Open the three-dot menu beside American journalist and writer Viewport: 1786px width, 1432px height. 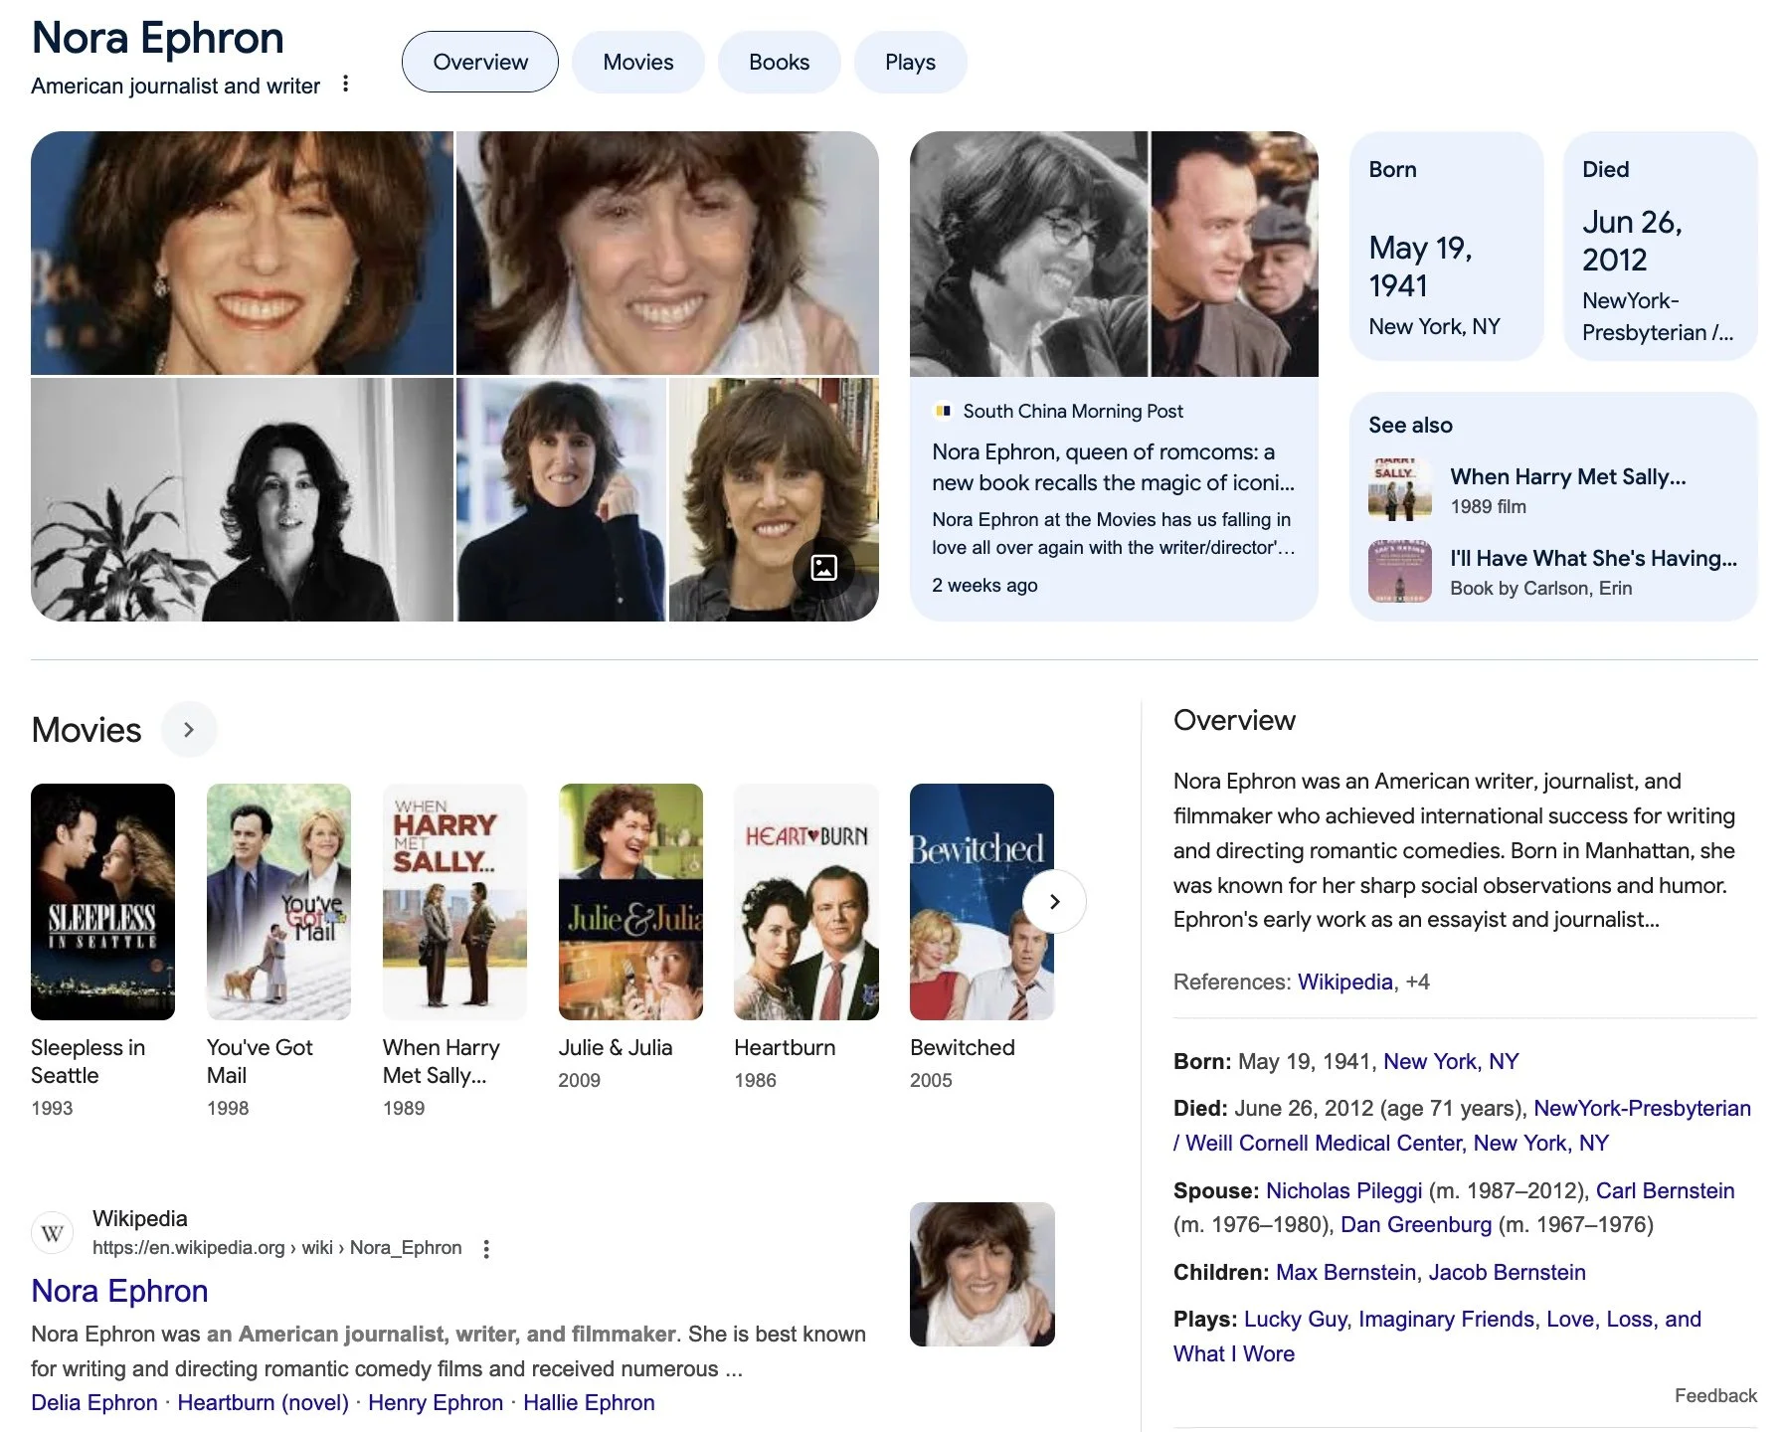345,85
